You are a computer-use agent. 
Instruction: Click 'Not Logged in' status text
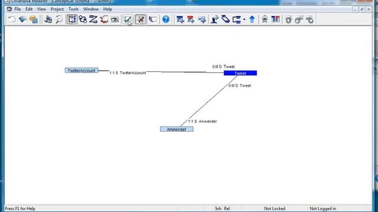(323, 208)
